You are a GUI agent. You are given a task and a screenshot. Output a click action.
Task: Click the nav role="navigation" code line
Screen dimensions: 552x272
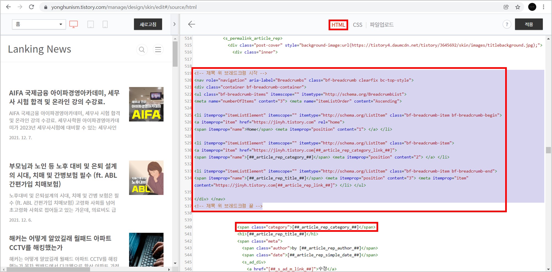coord(304,80)
